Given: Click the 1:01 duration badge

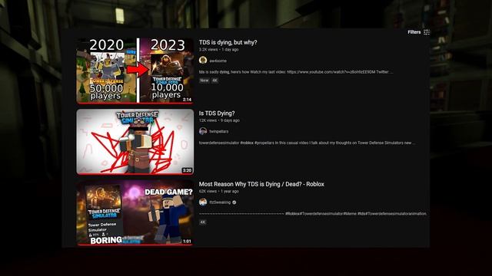Looking at the screenshot, I should click(x=187, y=241).
